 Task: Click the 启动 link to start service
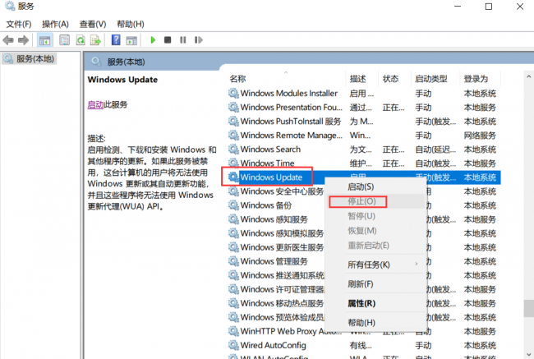pos(95,104)
